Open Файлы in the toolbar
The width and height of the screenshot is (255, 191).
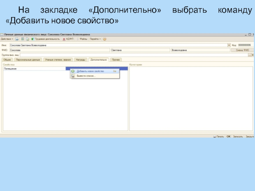pos(83,39)
